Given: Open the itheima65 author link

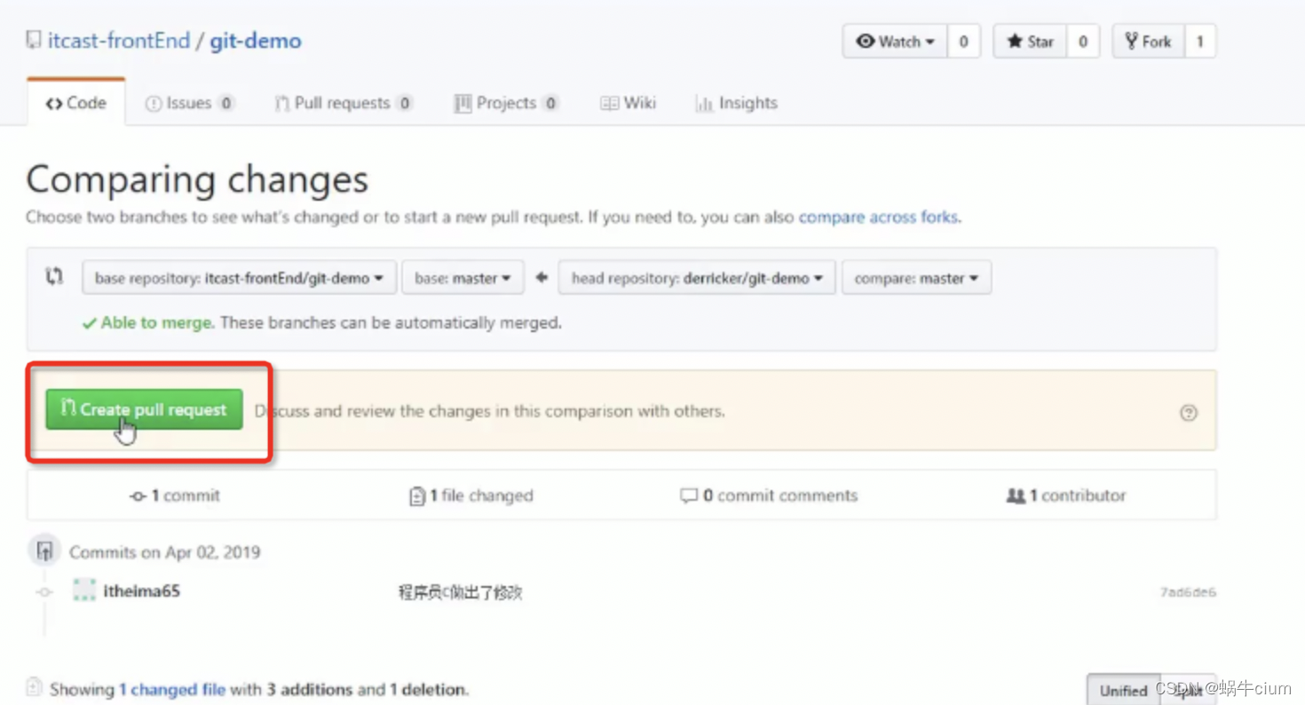Looking at the screenshot, I should pyautogui.click(x=142, y=590).
